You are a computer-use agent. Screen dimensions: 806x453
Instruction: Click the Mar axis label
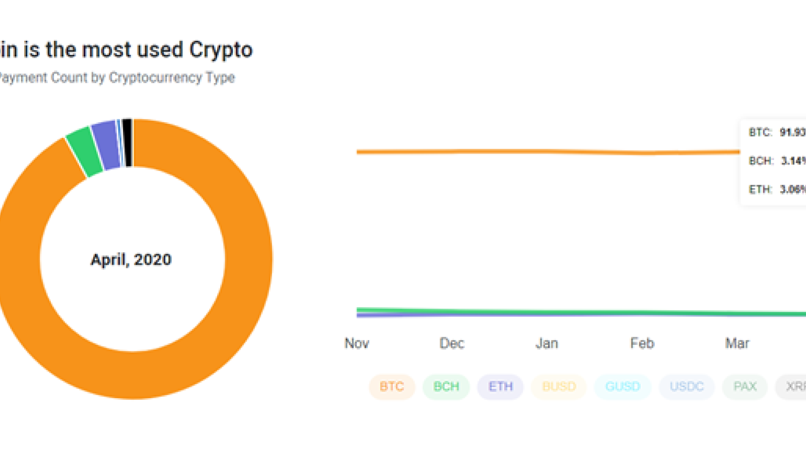pyautogui.click(x=737, y=343)
